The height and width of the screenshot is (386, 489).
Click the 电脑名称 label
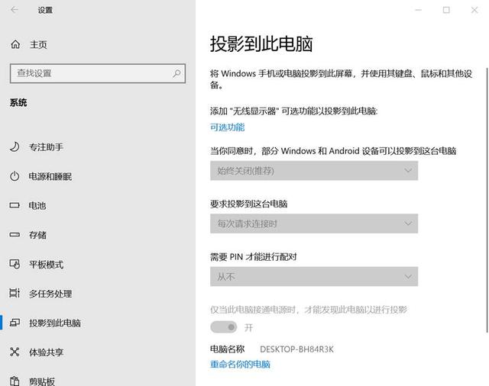(x=228, y=349)
